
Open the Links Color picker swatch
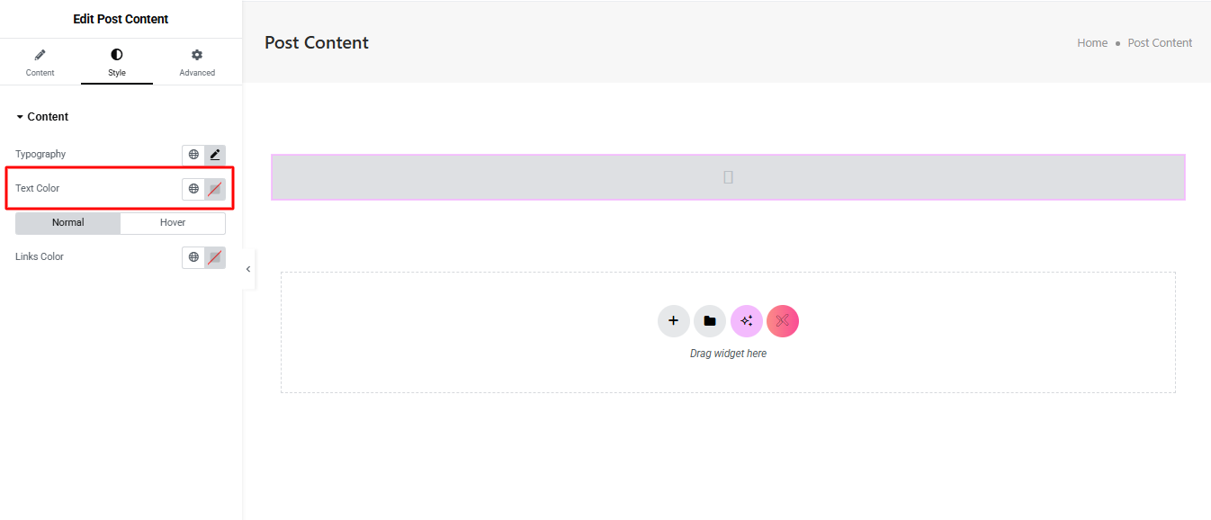(215, 257)
